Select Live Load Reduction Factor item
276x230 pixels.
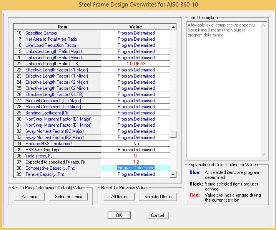(62, 45)
